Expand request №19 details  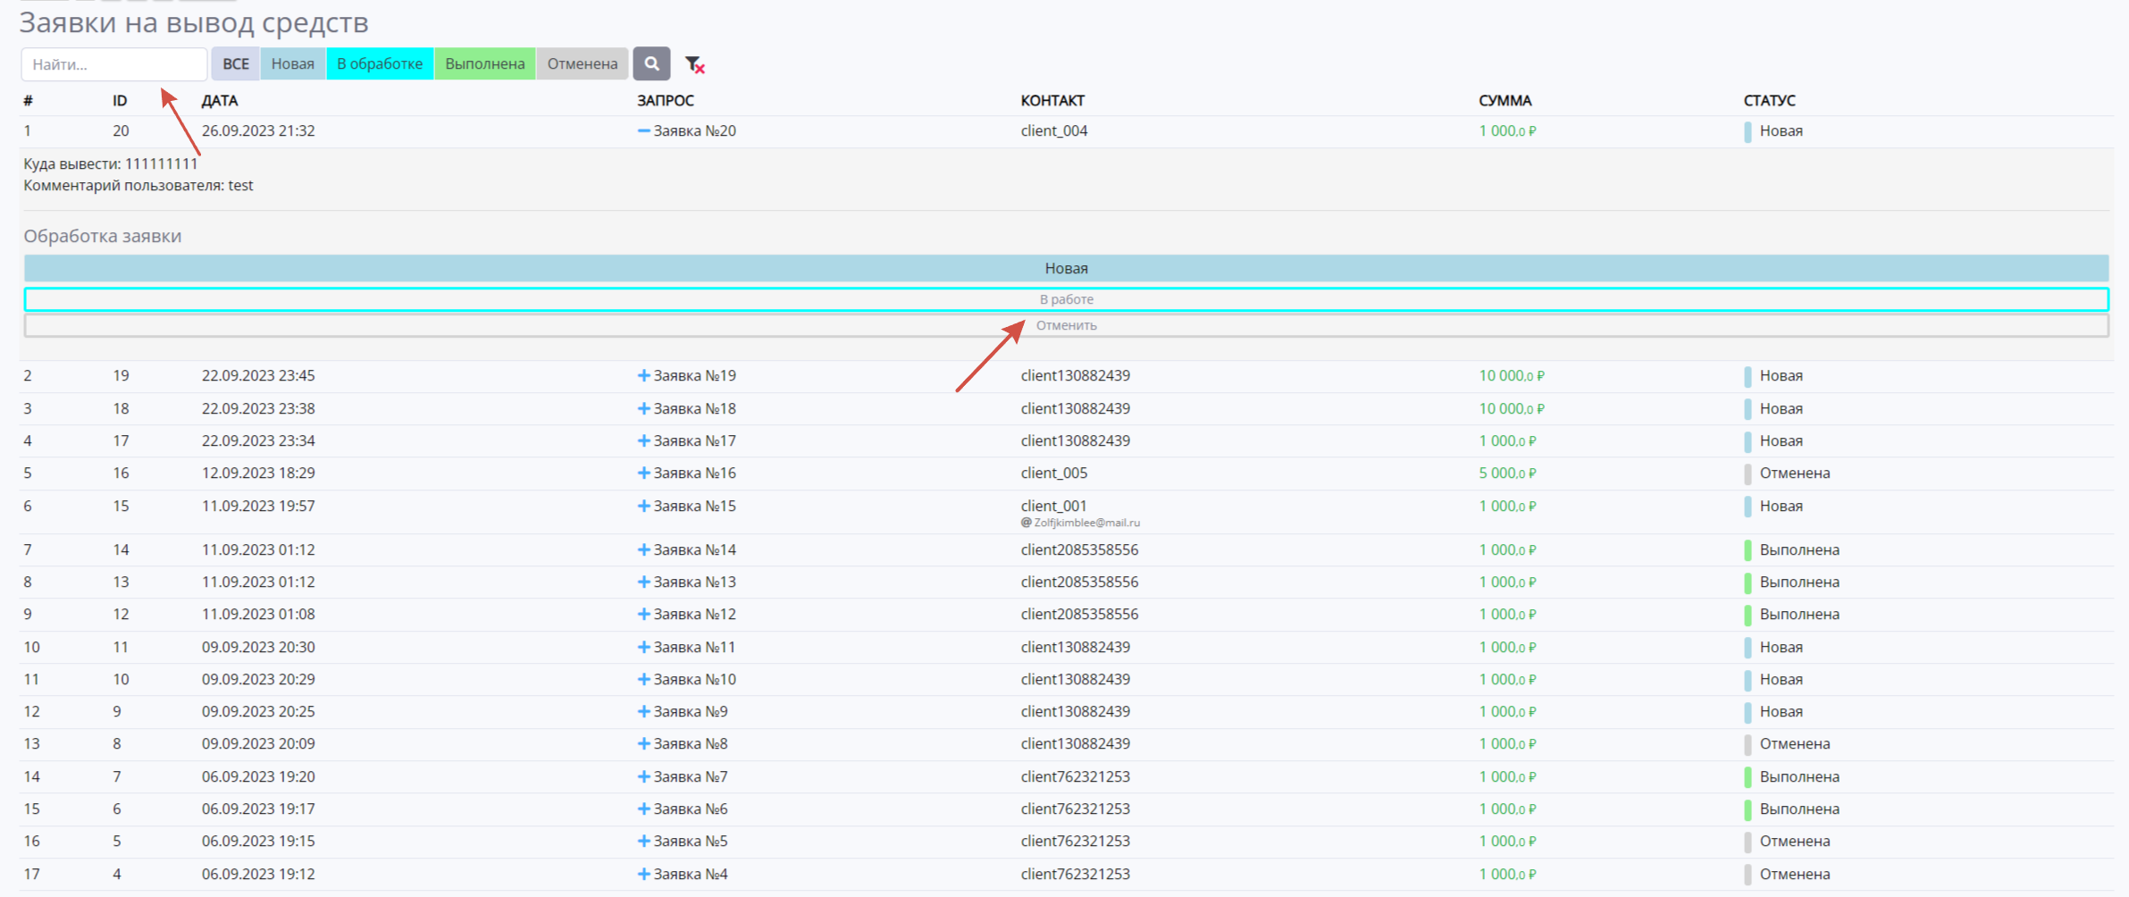[643, 376]
